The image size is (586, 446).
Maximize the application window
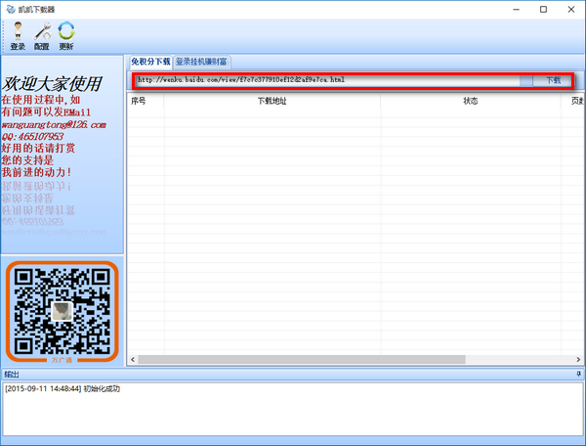coord(543,9)
